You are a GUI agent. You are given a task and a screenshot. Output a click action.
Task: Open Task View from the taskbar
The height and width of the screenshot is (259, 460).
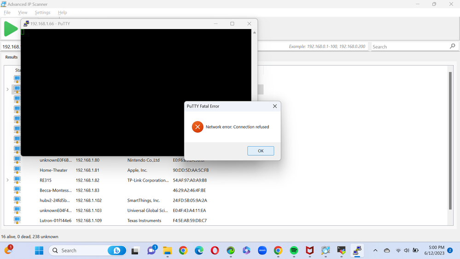[135, 251]
